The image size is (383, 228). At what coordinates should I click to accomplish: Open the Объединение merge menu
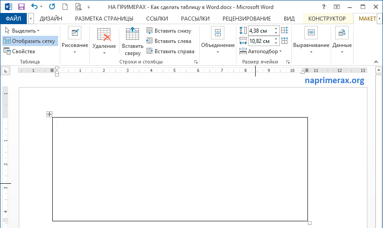pos(218,40)
